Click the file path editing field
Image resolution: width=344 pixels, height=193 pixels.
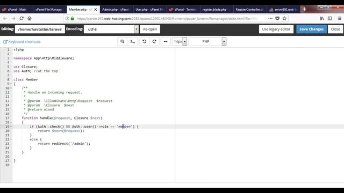click(x=40, y=29)
